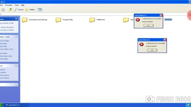191x107 pixels.
Task: Click the contents of this drive link
Action: (x=7, y=23)
